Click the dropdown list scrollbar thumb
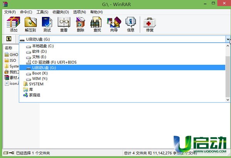Viewport: 231px width, 158px height. [228, 77]
